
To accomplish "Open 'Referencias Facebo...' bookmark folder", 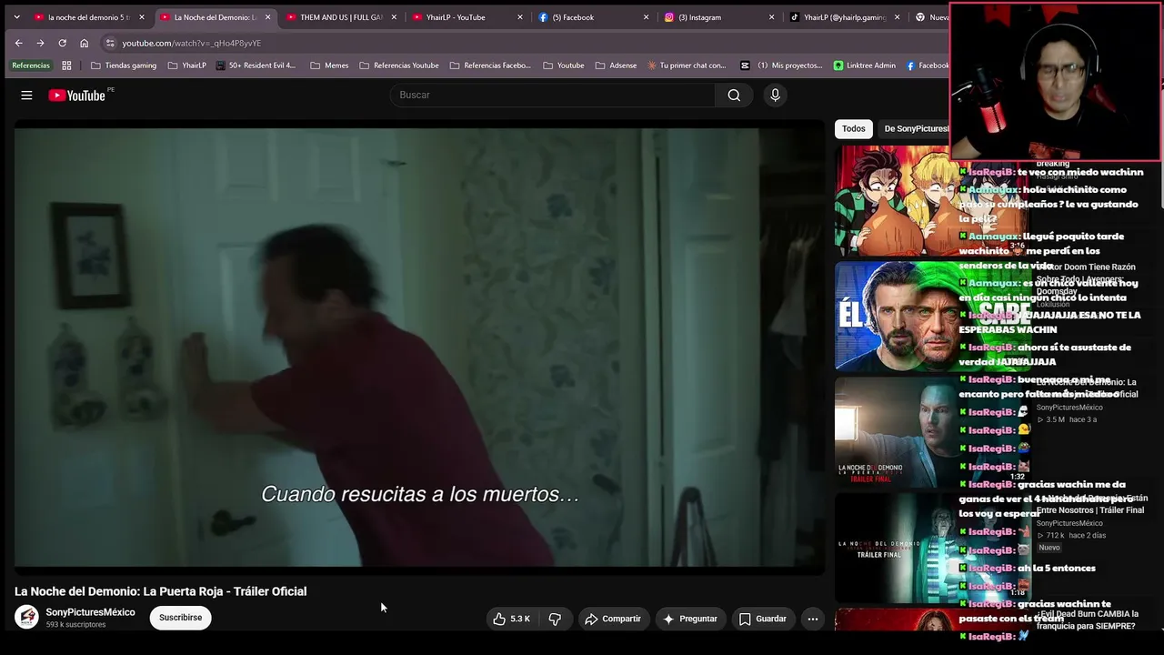I will point(490,65).
